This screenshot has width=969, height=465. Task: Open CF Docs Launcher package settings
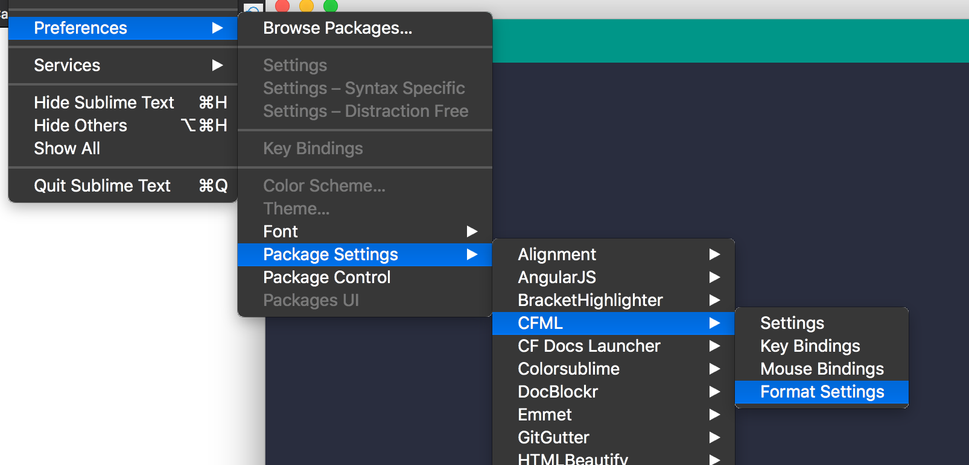(614, 346)
